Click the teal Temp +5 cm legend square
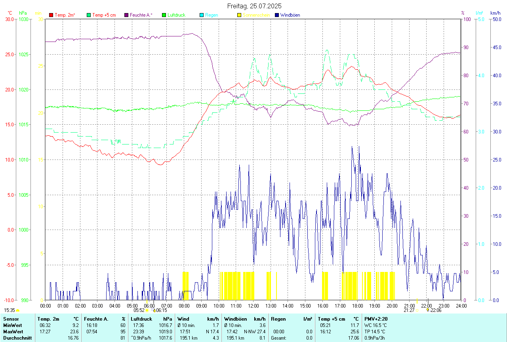The height and width of the screenshot is (342, 507). 89,15
